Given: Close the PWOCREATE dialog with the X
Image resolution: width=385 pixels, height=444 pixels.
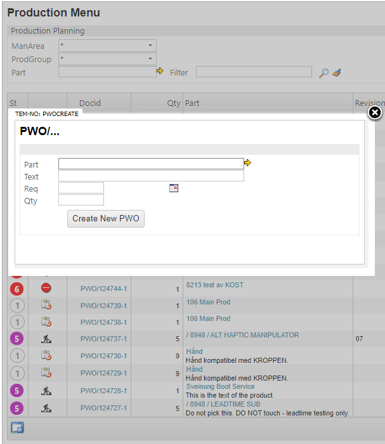Looking at the screenshot, I should [x=375, y=113].
